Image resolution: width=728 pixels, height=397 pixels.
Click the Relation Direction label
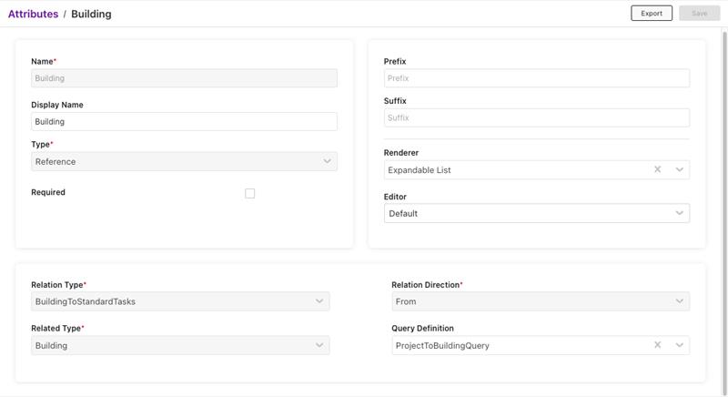(x=425, y=285)
